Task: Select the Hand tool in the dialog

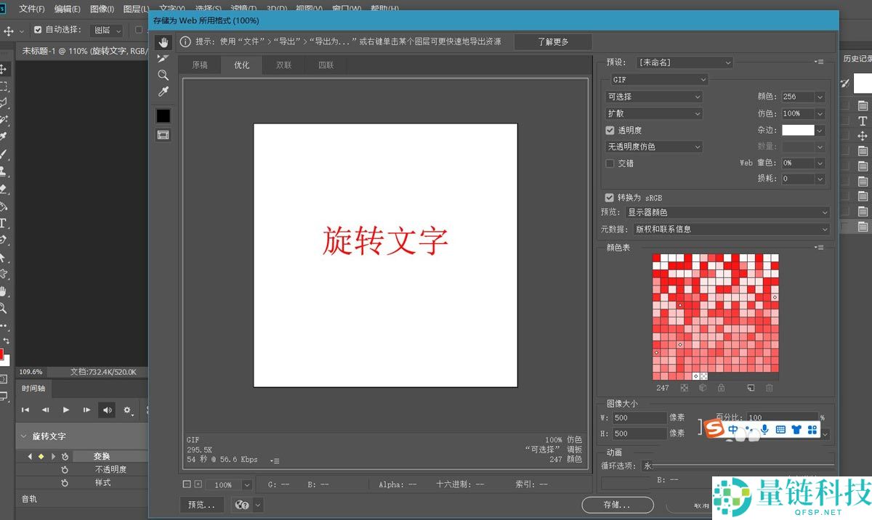Action: pyautogui.click(x=163, y=42)
